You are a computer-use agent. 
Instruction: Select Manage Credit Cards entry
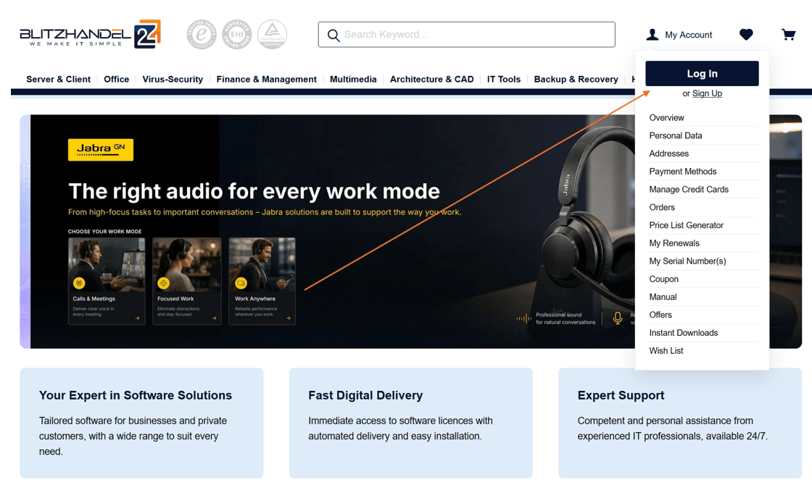702,190
